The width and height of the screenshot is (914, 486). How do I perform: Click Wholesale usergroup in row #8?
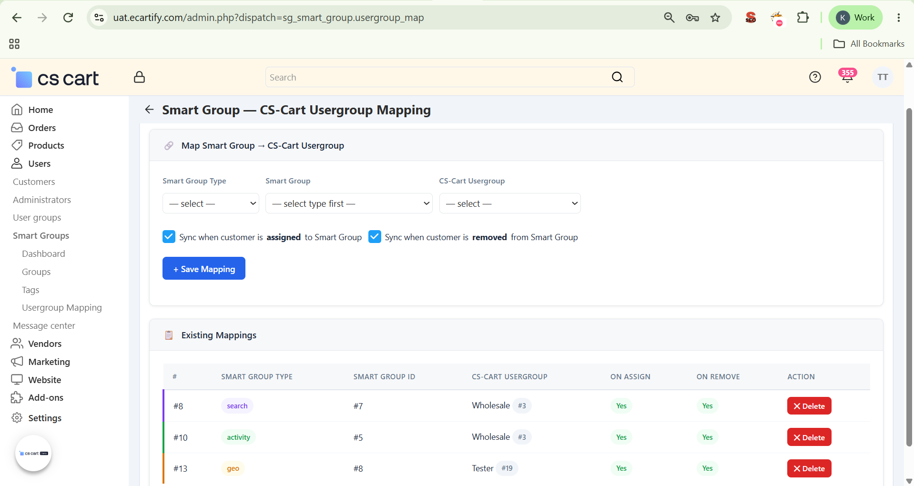491,405
